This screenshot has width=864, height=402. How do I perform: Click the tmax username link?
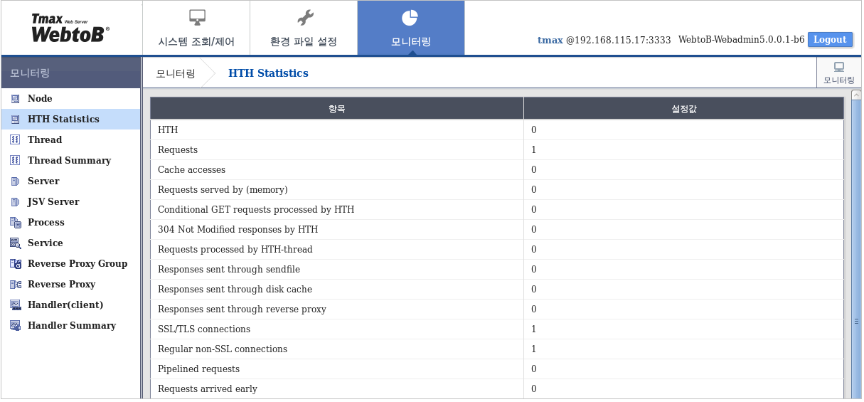click(x=550, y=40)
